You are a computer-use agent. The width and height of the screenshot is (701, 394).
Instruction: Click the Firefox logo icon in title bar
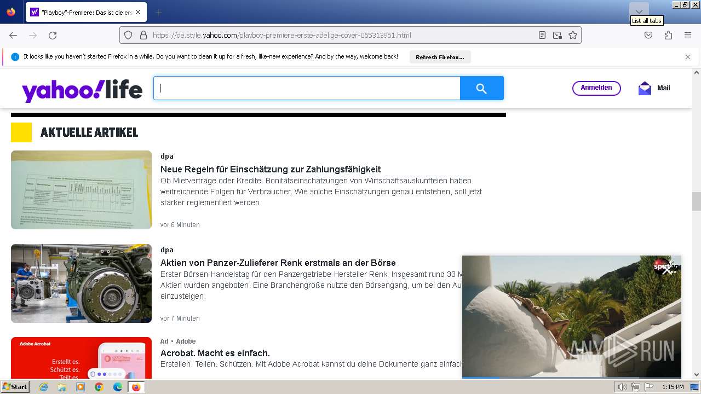pos(11,12)
